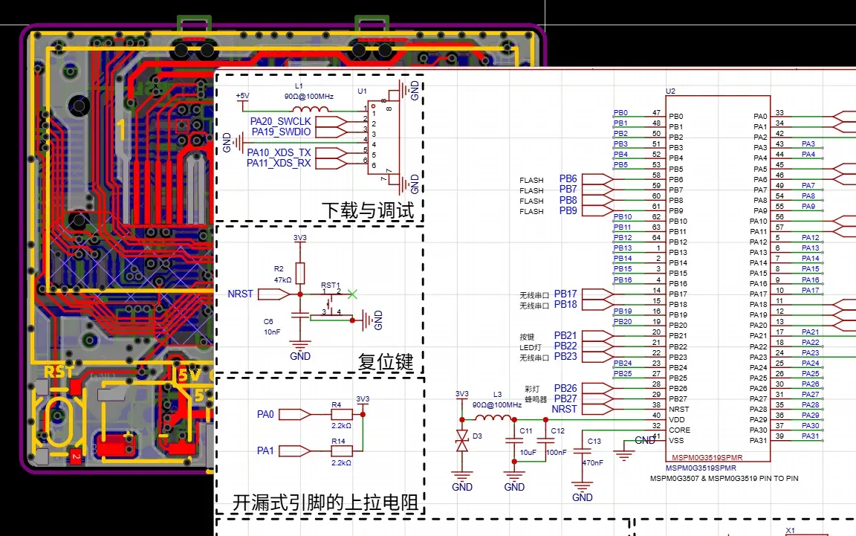Screen dimensions: 856x536
Task: Click the 3V3 label above D3
Action: point(462,394)
